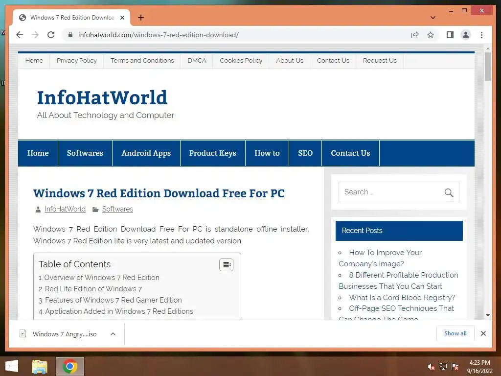Expand the Windows 7 Angry iso download options
This screenshot has height=376, width=501.
[113, 334]
